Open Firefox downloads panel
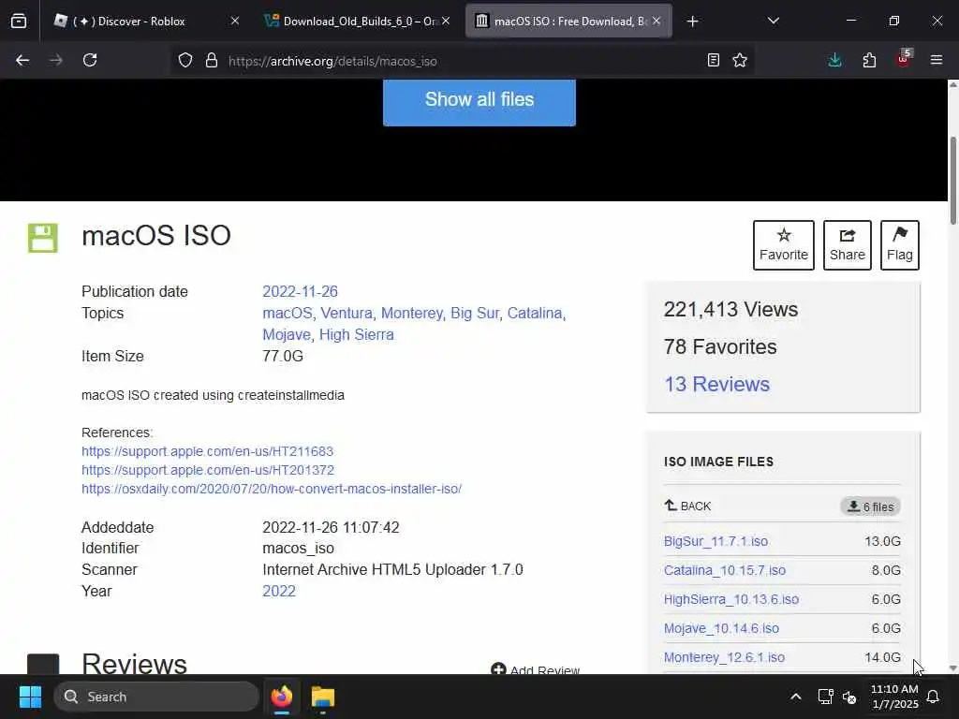Screen dimensions: 959x719 [x=834, y=60]
